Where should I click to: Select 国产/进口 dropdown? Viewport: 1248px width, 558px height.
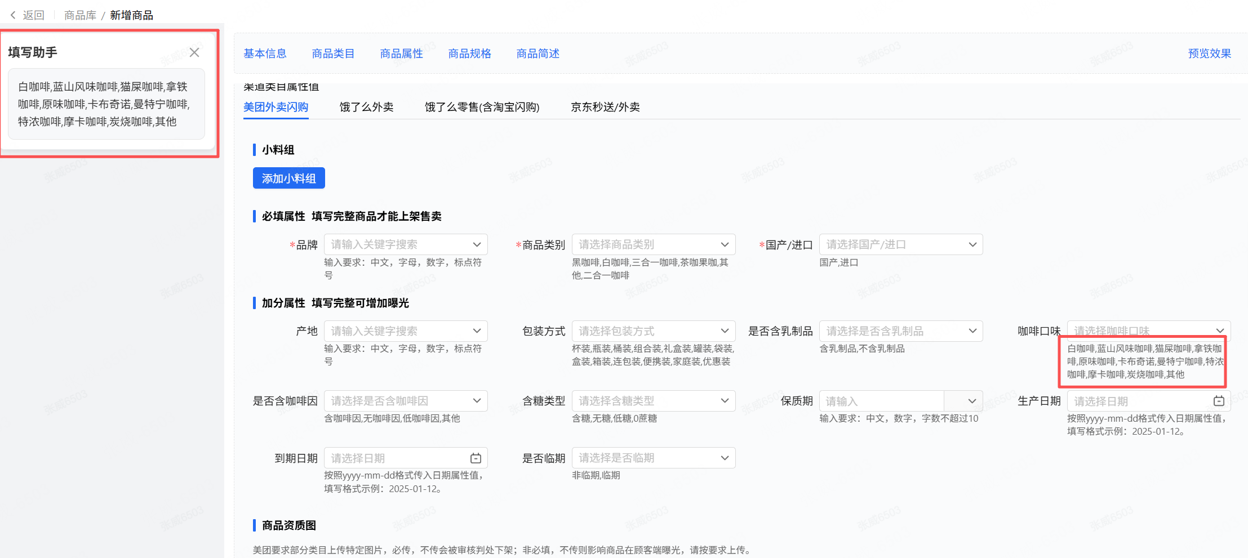click(x=901, y=244)
